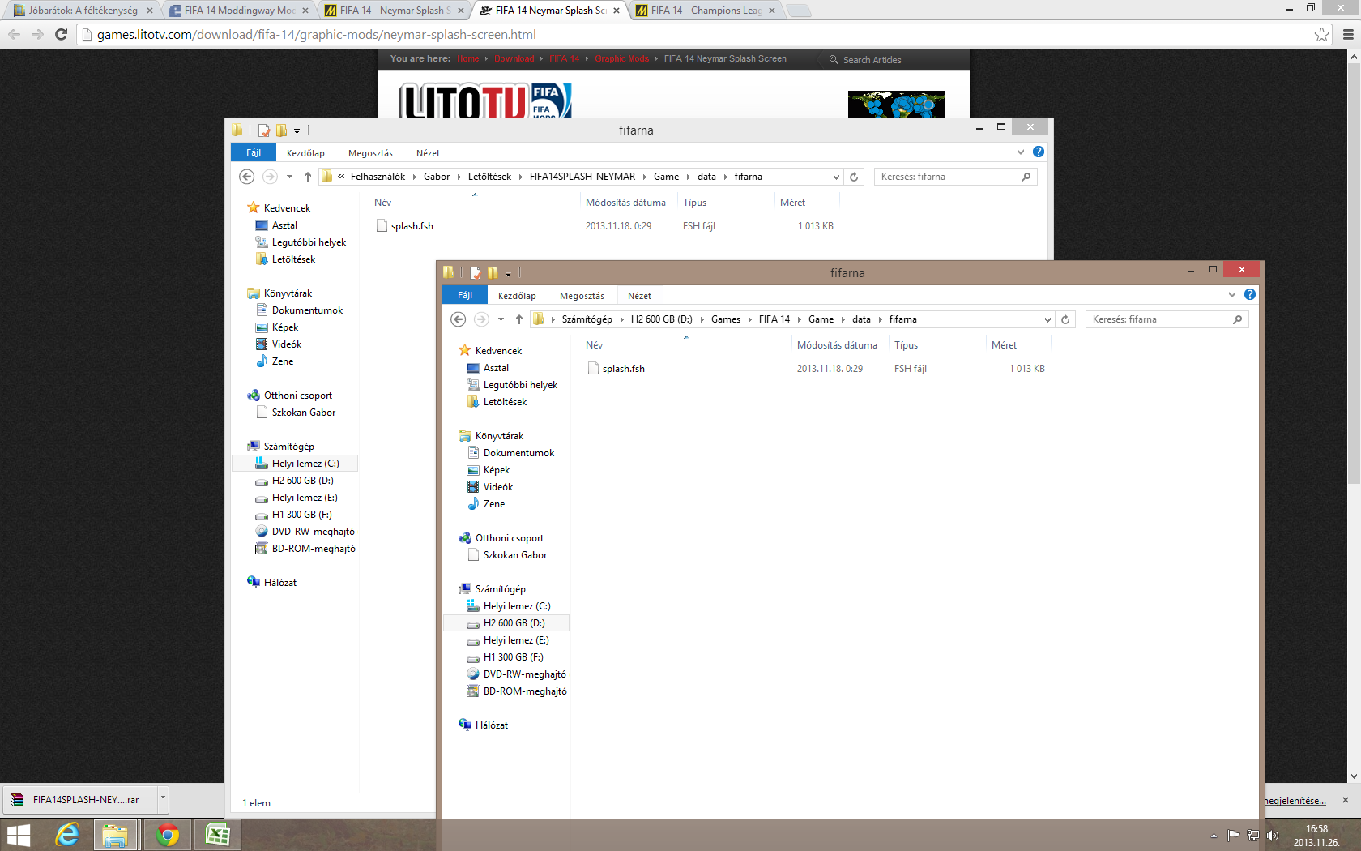Click the volume icon in system tray
1361x851 pixels.
1272,836
